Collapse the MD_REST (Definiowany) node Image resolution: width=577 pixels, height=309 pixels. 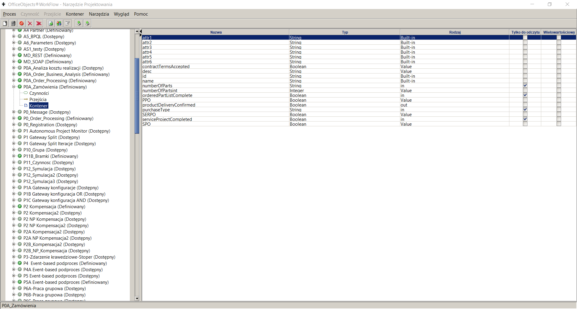[x=14, y=55]
